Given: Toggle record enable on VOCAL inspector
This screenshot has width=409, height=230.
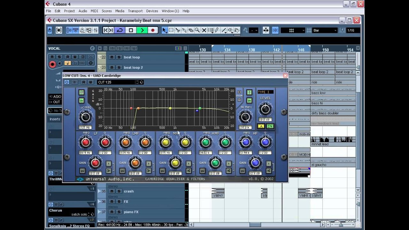Looking at the screenshot, I should click(52, 64).
